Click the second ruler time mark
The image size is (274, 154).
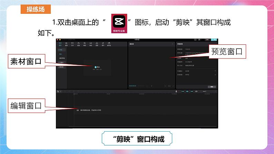108,94
